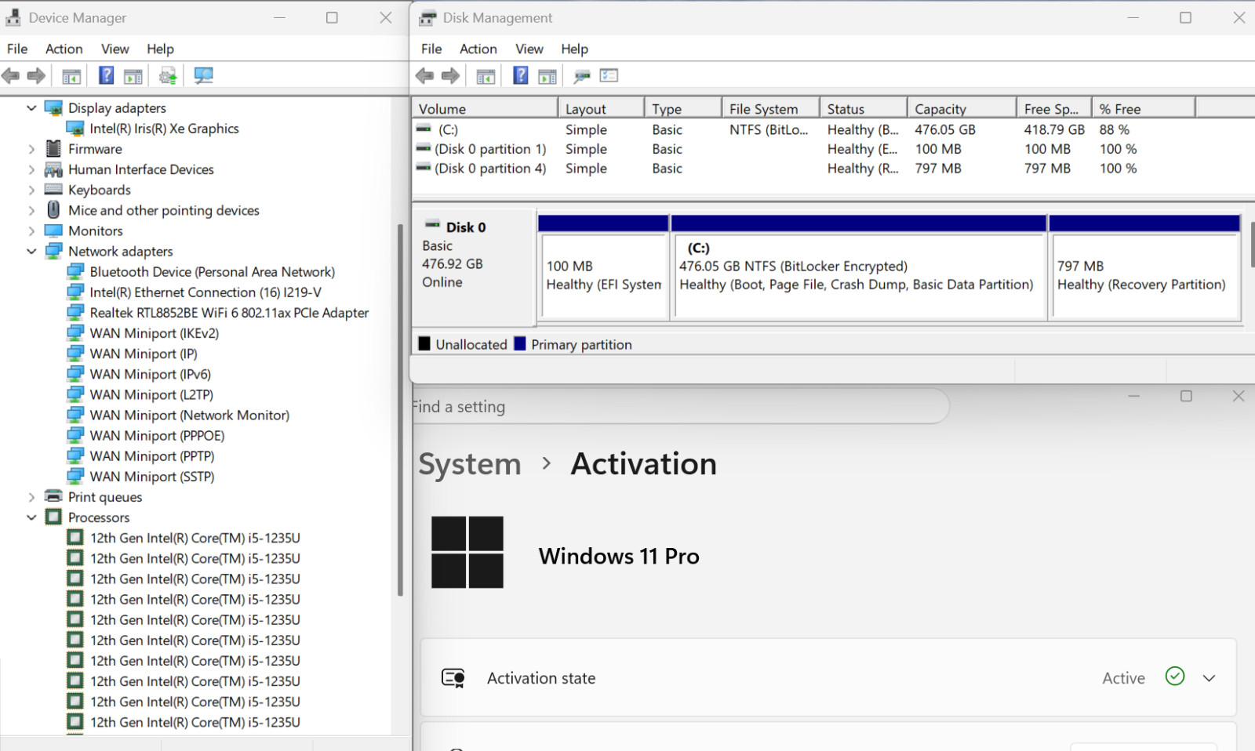Select the Keyboards category label
Image resolution: width=1255 pixels, height=751 pixels.
(x=100, y=190)
